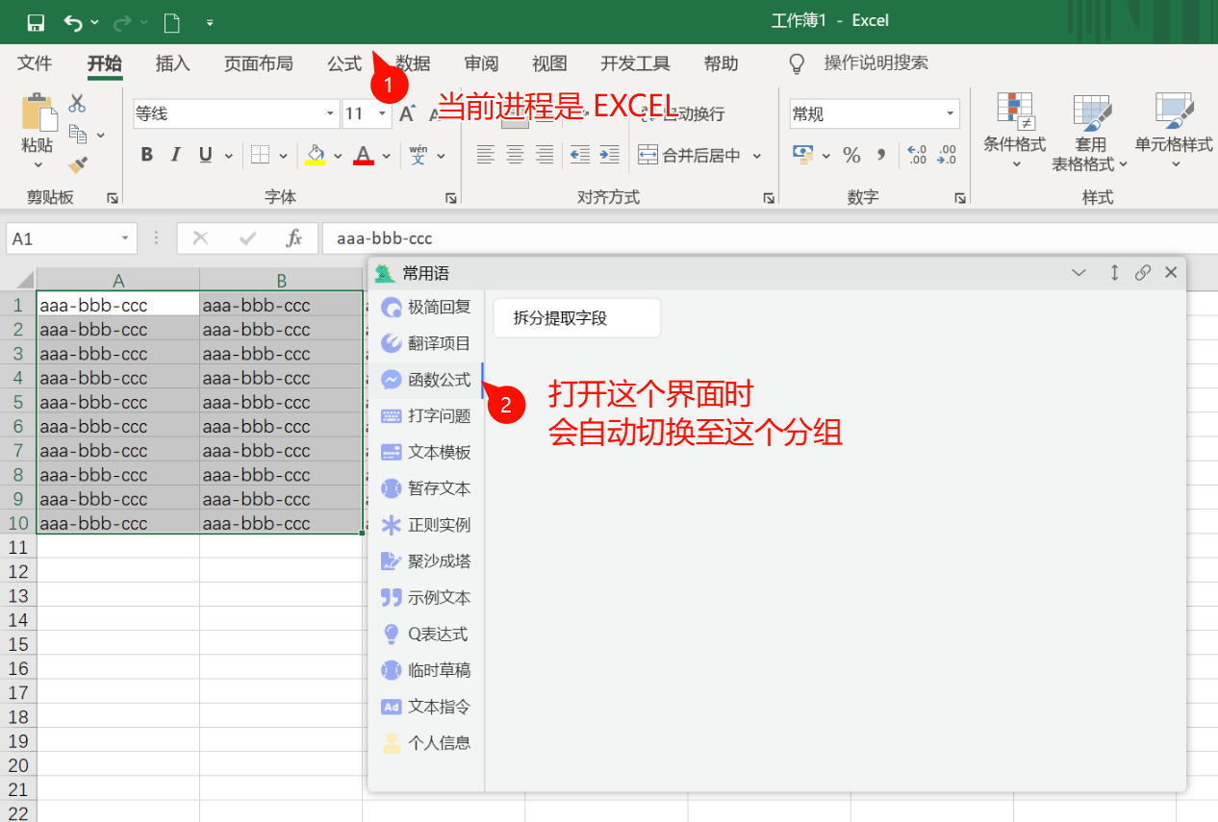Click the formula bar showing aaa-bbb-ccc
Screen dimensions: 1218x822
(770, 238)
